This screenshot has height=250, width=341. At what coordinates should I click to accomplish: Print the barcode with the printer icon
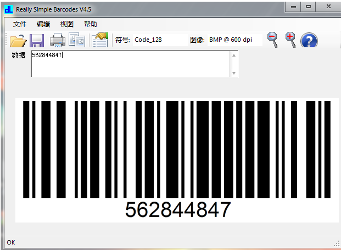coord(58,40)
